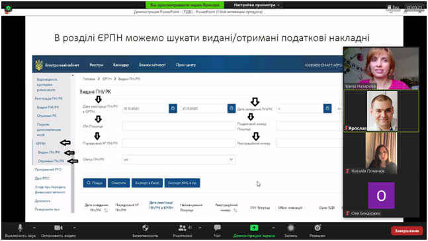Open video options caret next to camera
Image resolution: width=428 pixels, height=241 pixels.
click(75, 228)
